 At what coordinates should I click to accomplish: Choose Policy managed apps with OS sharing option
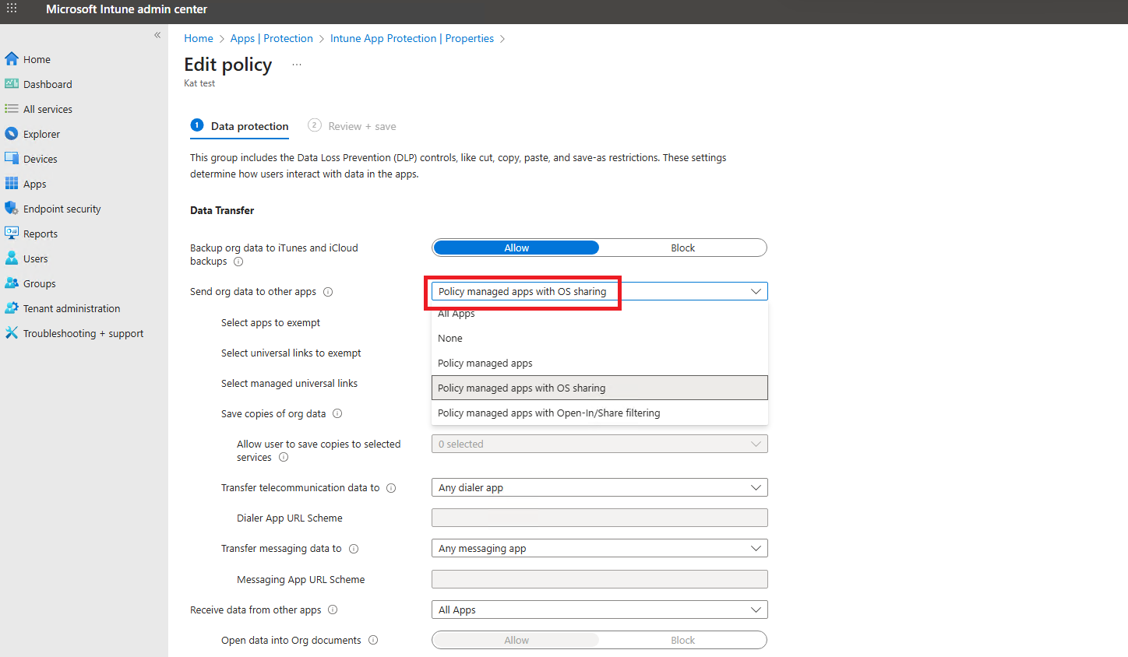pos(600,388)
